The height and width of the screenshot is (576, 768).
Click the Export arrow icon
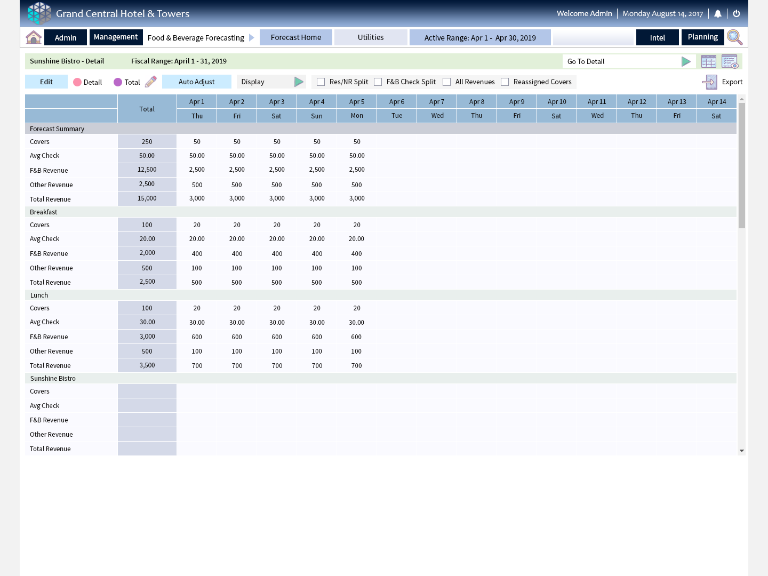coord(709,82)
